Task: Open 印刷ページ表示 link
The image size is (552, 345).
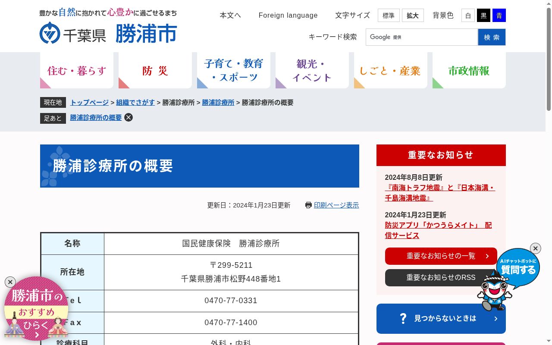Action: 336,205
